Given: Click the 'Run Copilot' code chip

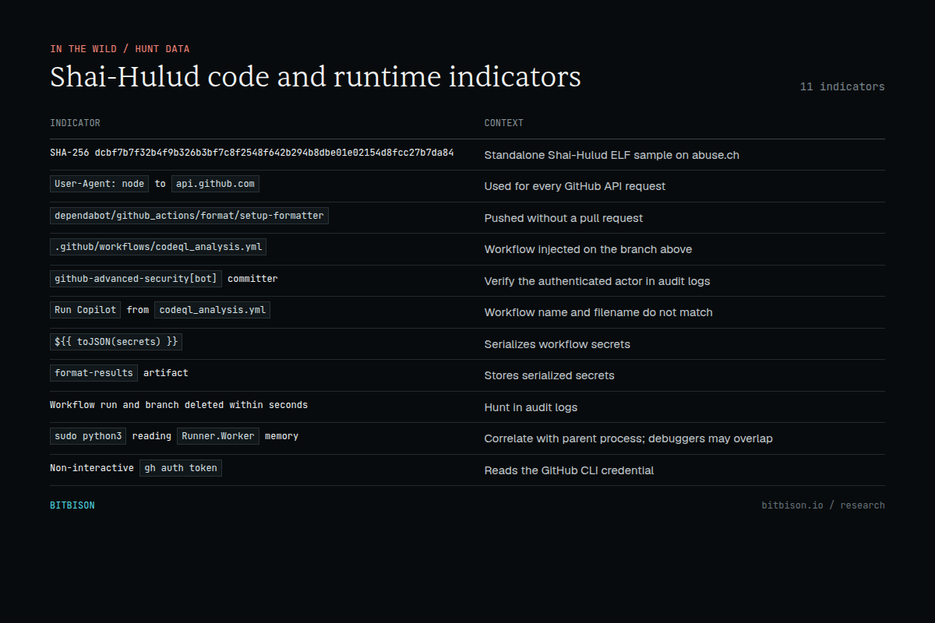Looking at the screenshot, I should pos(85,310).
